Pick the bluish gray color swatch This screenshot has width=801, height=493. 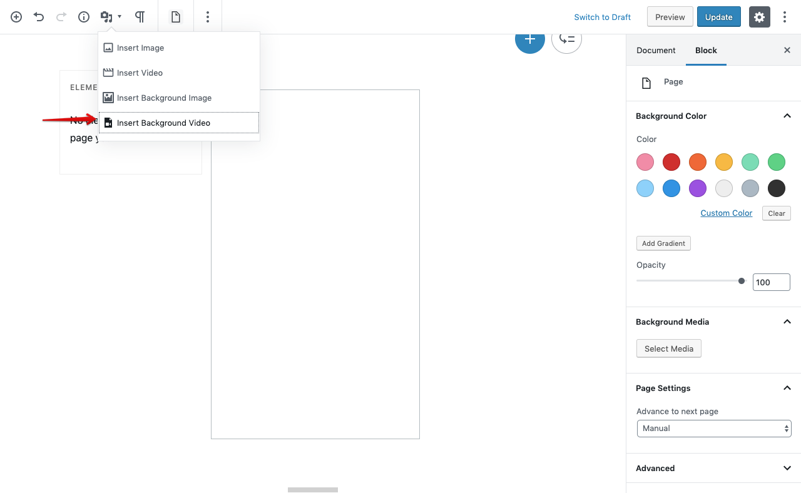[x=750, y=188]
